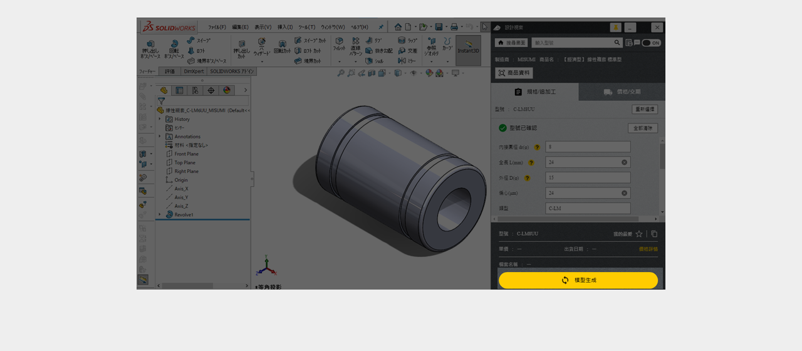
Task: Open dropdown under 穴ウィザード hole wizard
Action: click(x=262, y=62)
